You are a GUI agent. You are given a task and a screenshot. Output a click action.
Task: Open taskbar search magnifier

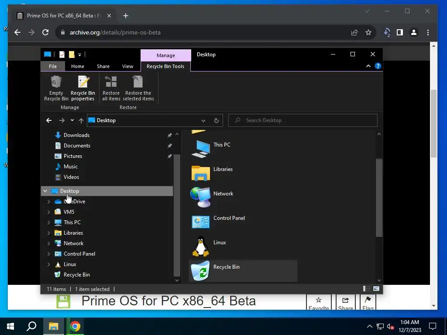[31, 326]
